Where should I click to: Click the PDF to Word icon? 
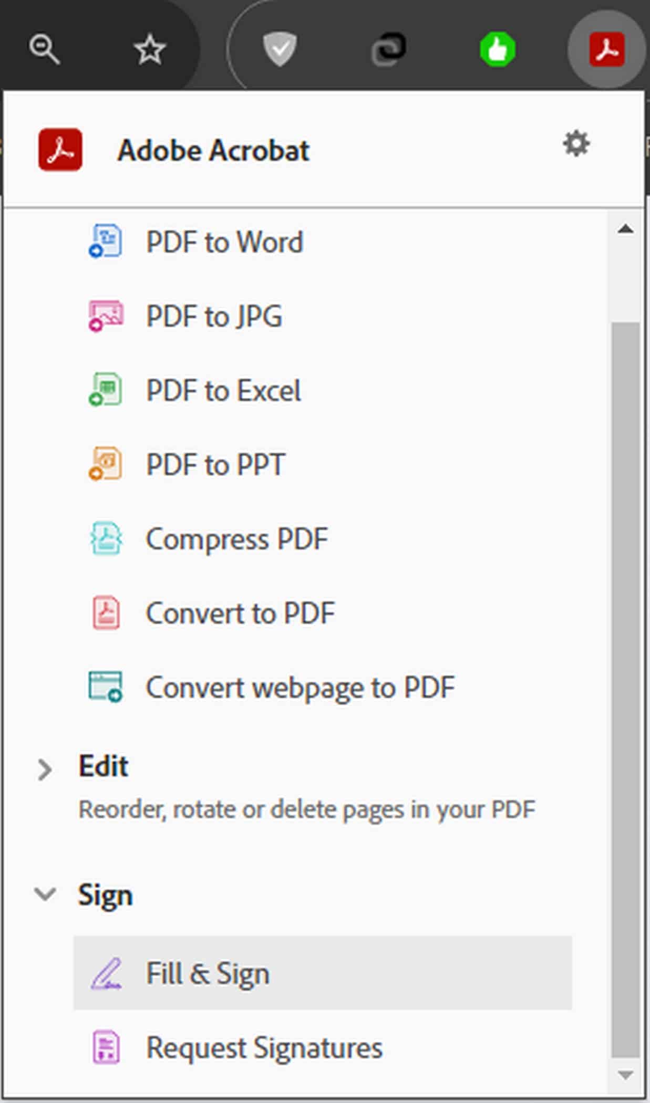(106, 241)
